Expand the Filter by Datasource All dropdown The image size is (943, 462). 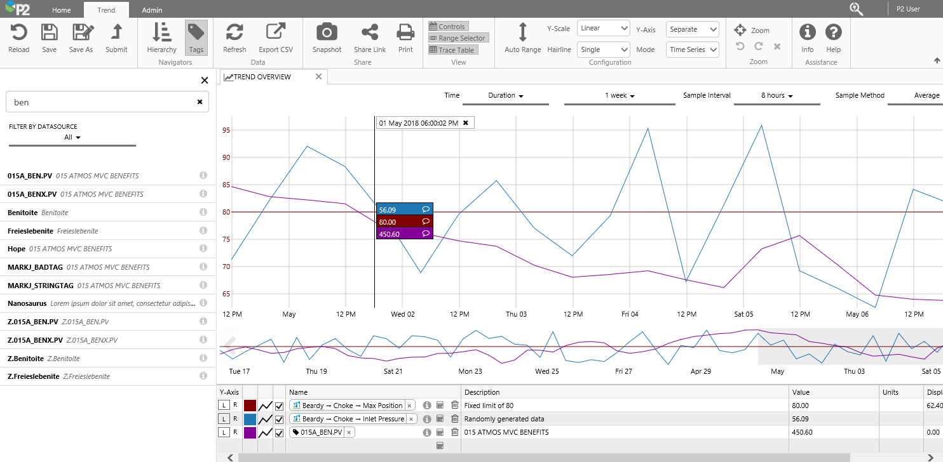pyautogui.click(x=72, y=138)
